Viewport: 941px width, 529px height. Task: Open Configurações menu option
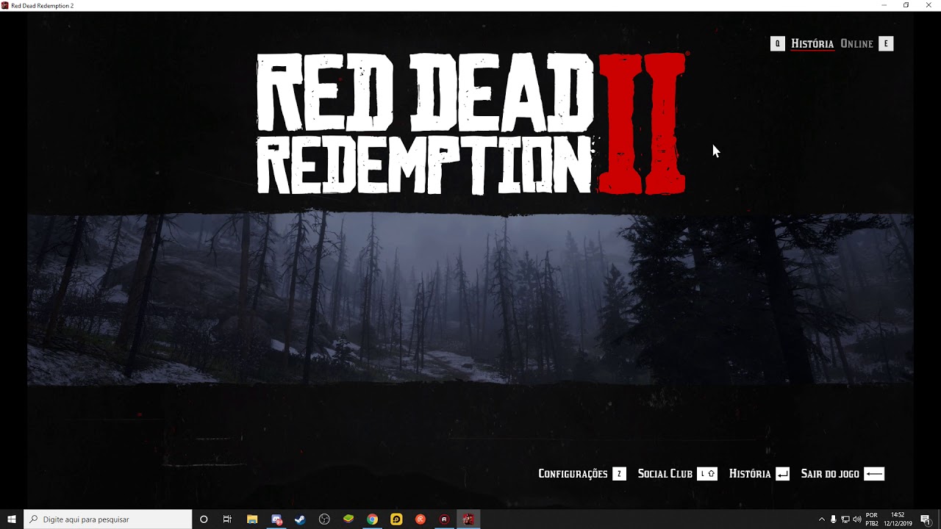tap(573, 474)
